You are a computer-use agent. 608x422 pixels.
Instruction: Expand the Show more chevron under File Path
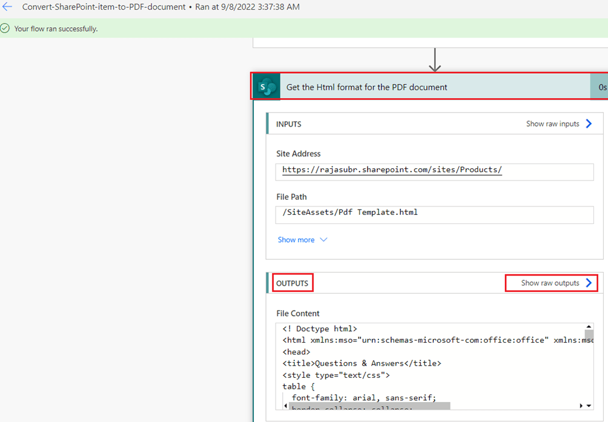323,240
